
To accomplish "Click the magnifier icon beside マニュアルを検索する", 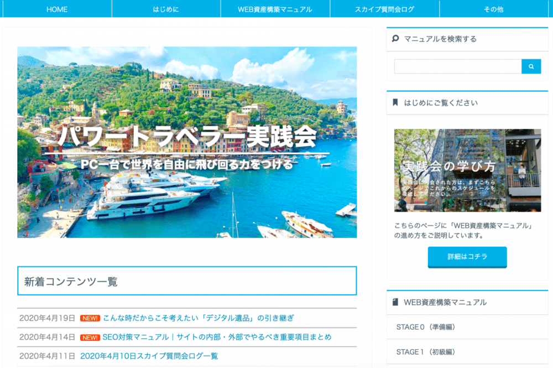I will tap(395, 38).
